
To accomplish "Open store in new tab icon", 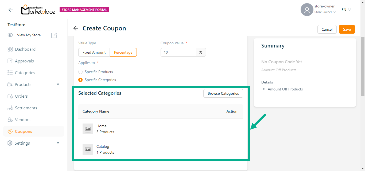I will (54, 35).
